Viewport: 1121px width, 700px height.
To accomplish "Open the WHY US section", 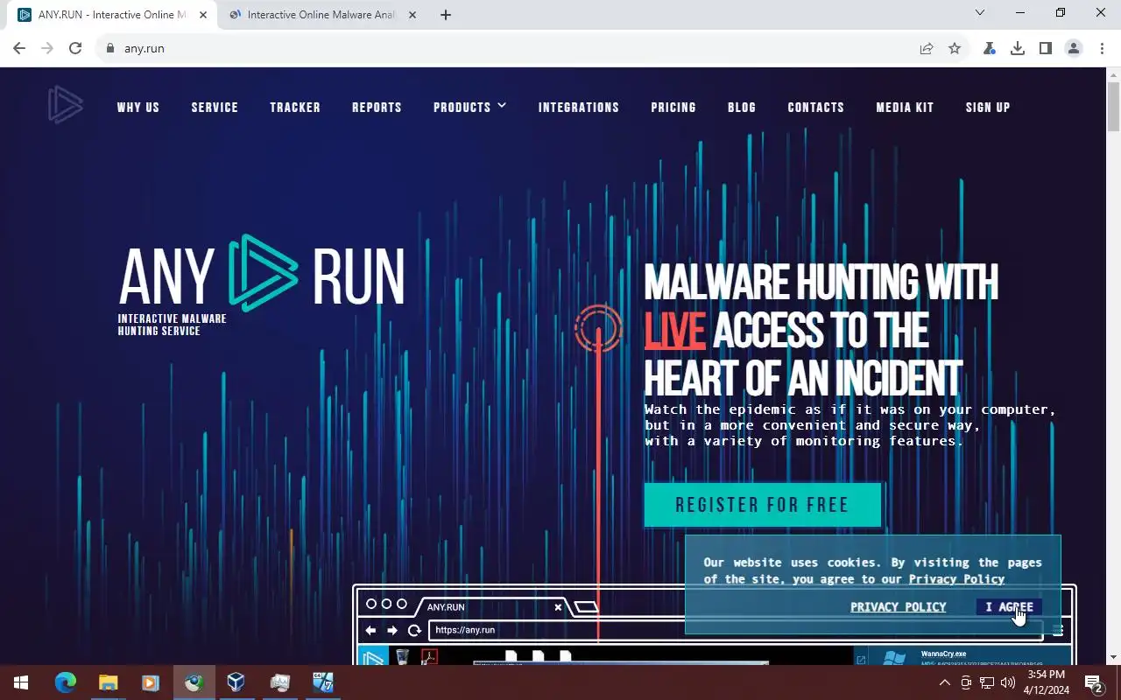I will click(138, 108).
